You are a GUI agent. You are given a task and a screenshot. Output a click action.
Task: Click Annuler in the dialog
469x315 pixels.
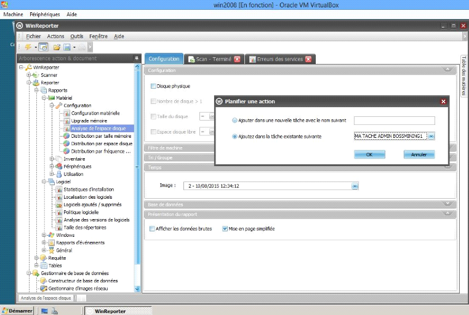coord(419,154)
